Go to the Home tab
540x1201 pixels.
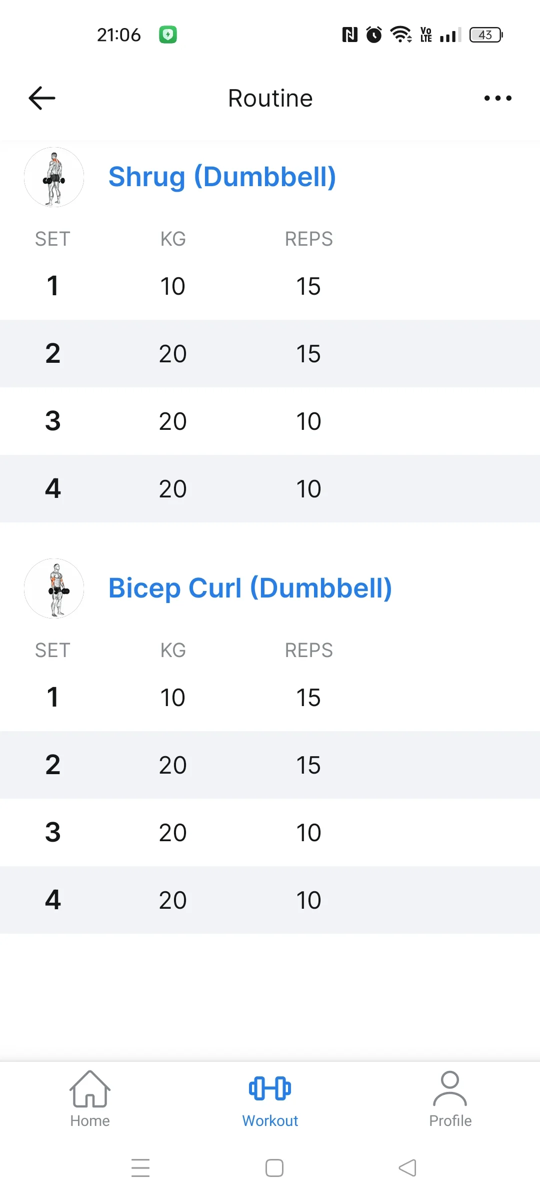tap(90, 1099)
